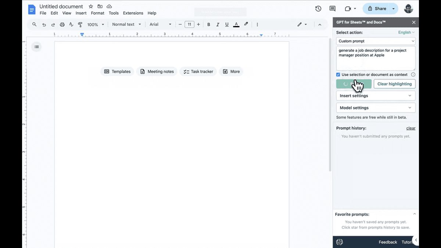The height and width of the screenshot is (248, 441).
Task: Undo the last action
Action: [x=44, y=24]
